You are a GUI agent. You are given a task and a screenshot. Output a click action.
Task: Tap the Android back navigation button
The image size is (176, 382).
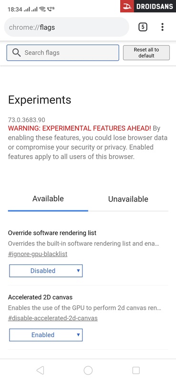(40, 371)
